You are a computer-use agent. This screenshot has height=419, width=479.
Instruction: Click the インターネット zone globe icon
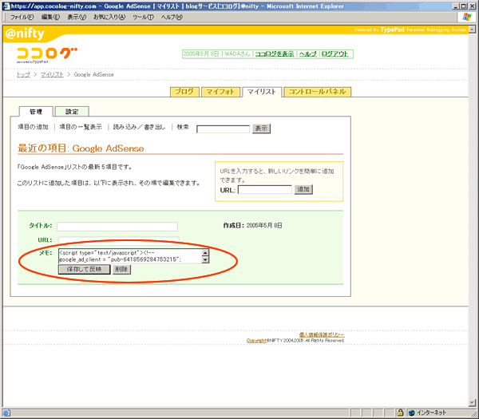click(412, 413)
